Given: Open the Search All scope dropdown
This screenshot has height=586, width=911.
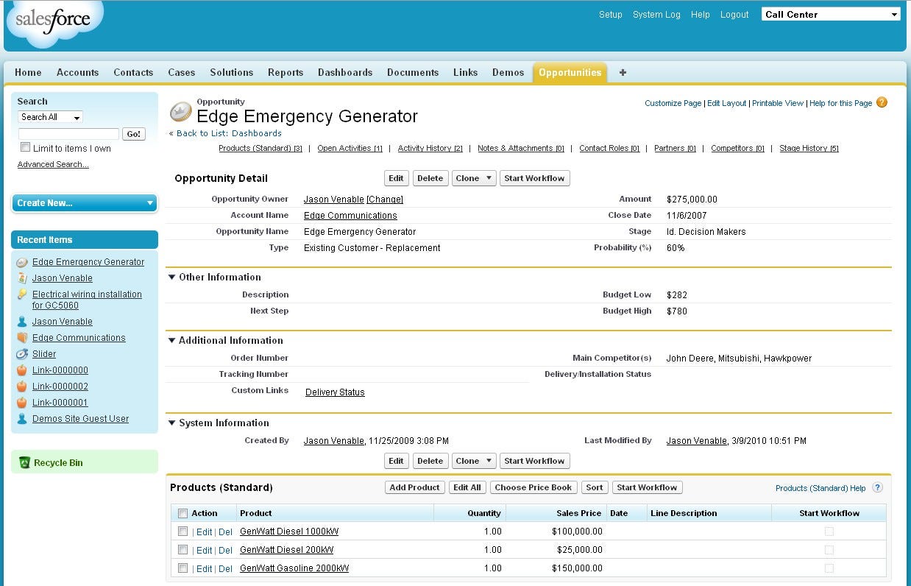Looking at the screenshot, I should tap(50, 117).
